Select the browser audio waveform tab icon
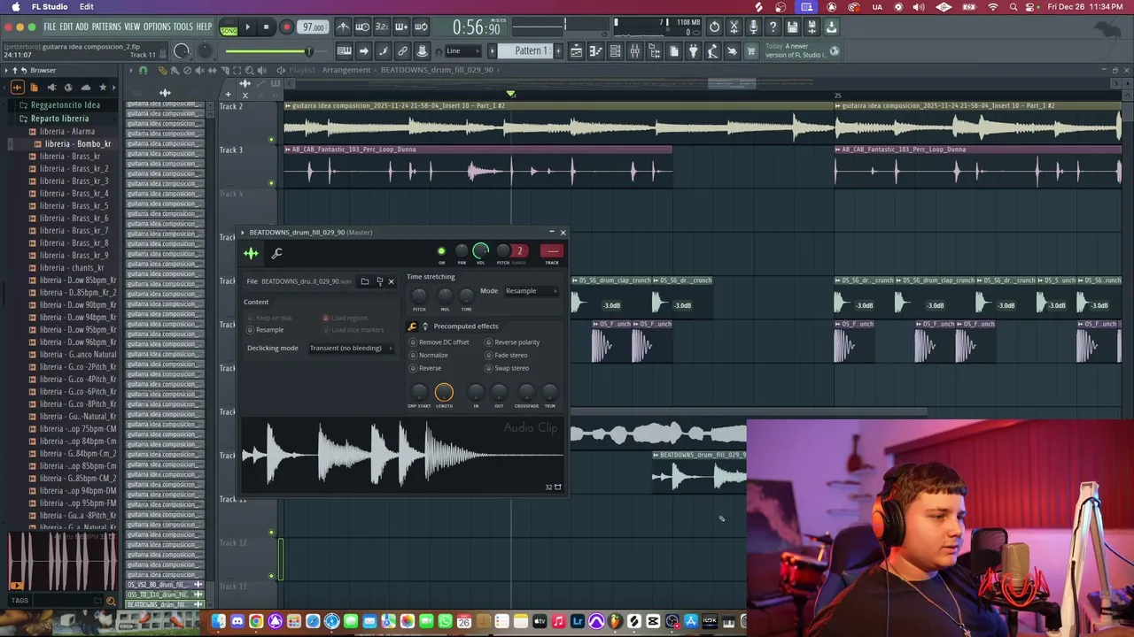Screen dimensions: 1134x637 point(17,88)
